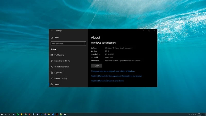Open the Microsoft Services Agreement link
This screenshot has width=206, height=116.
click(x=116, y=76)
